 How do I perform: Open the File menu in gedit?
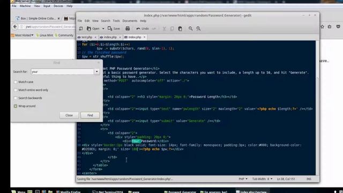(80, 21)
